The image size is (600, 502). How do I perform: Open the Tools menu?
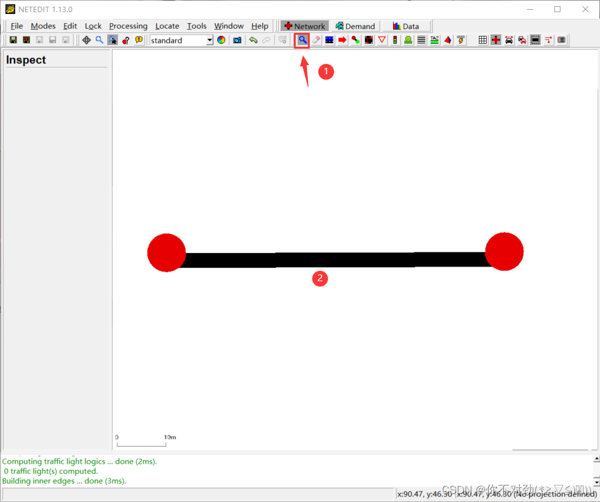point(197,26)
